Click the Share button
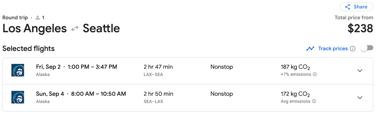 pos(356,7)
